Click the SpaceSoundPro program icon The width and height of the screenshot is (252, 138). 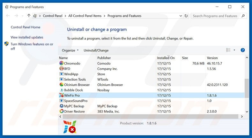coord(61,101)
